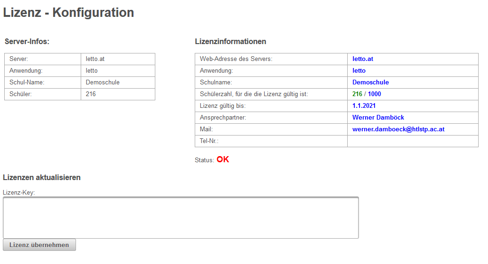
Task: Click the Lizenz - Konfiguration page heading
Action: (x=69, y=13)
